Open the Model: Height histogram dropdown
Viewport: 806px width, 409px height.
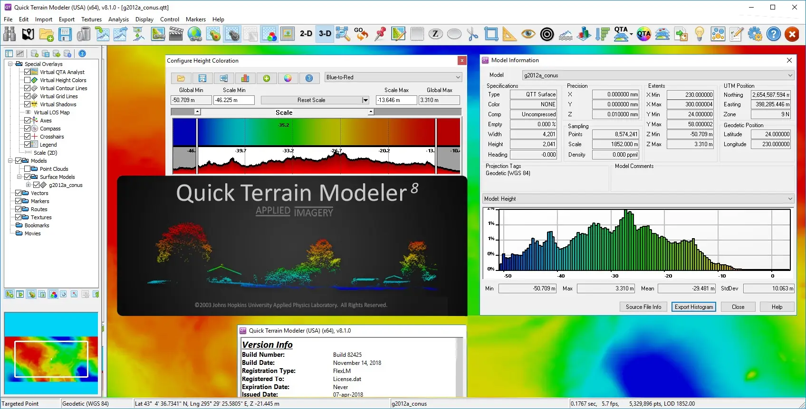click(638, 199)
